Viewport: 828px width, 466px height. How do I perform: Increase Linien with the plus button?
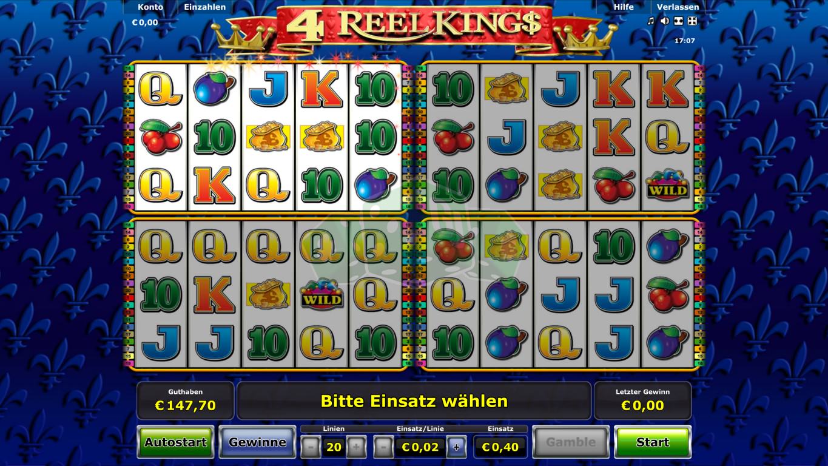point(356,448)
